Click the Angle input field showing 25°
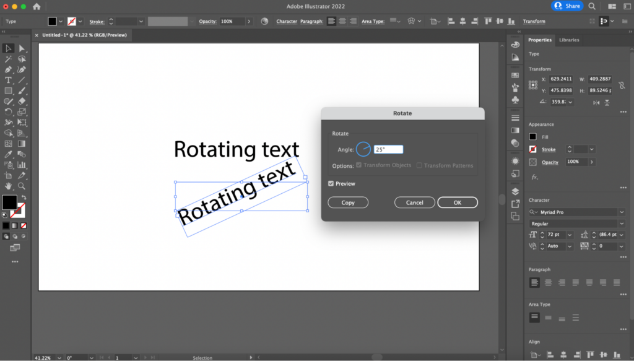This screenshot has height=361, width=634. click(388, 149)
